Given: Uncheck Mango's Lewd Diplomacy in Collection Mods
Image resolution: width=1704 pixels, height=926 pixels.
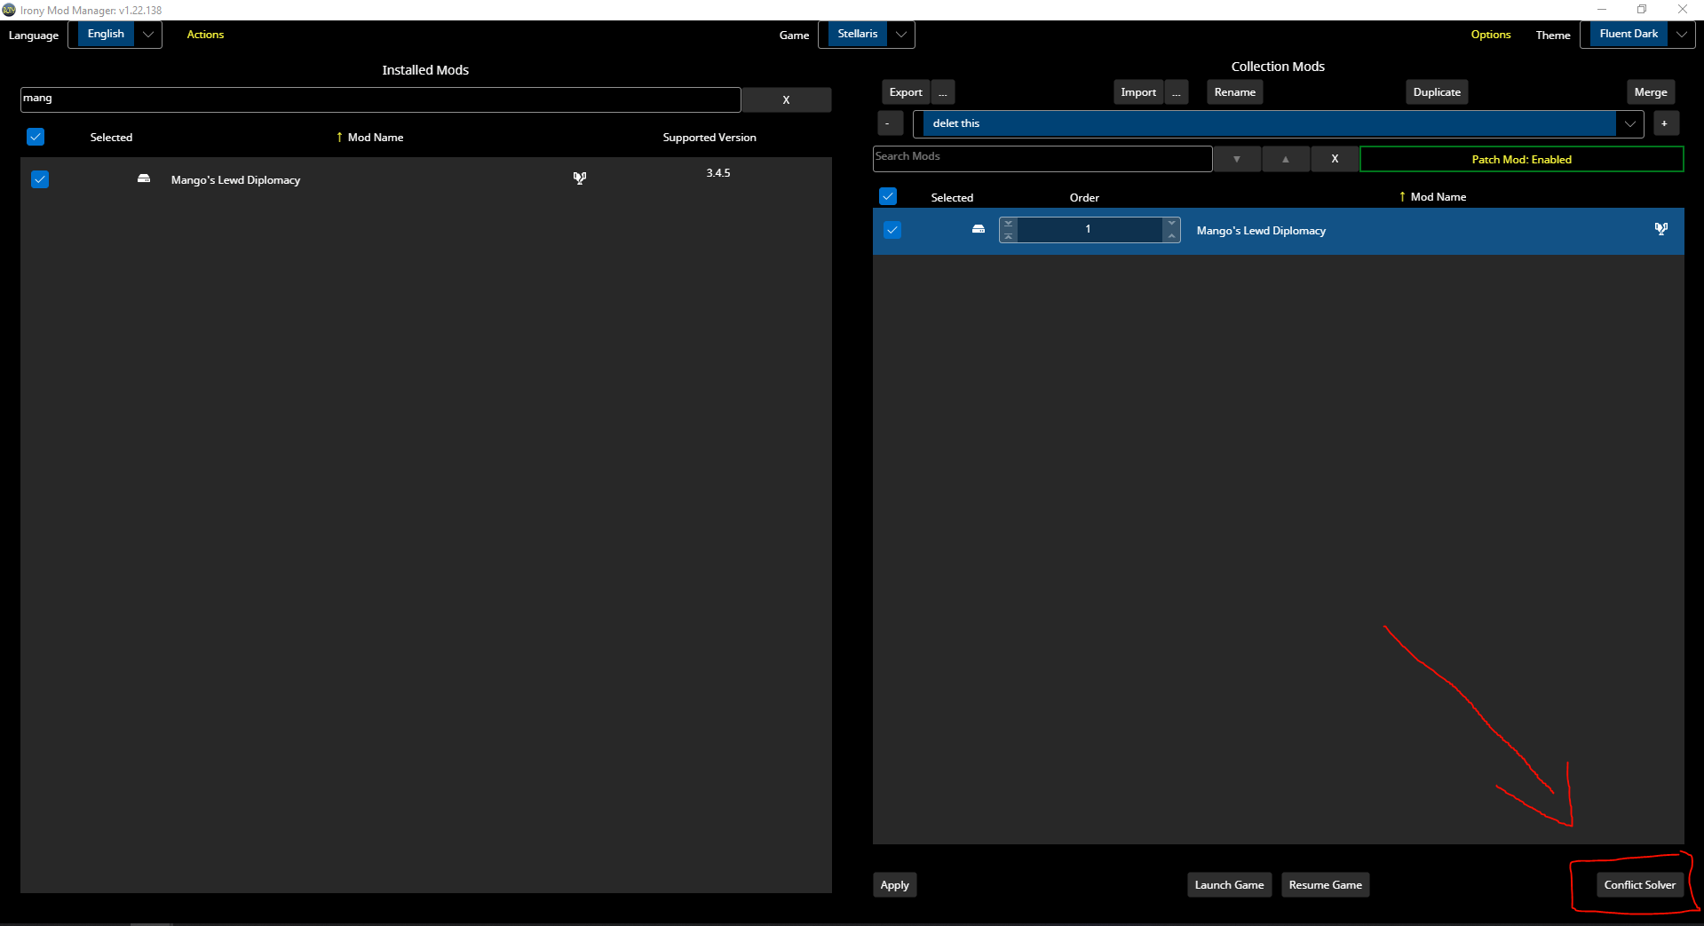Looking at the screenshot, I should point(892,230).
